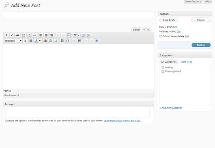Open the Paragraph format dropdown
Viewport: 215px width, 148px height.
(x=13, y=41)
